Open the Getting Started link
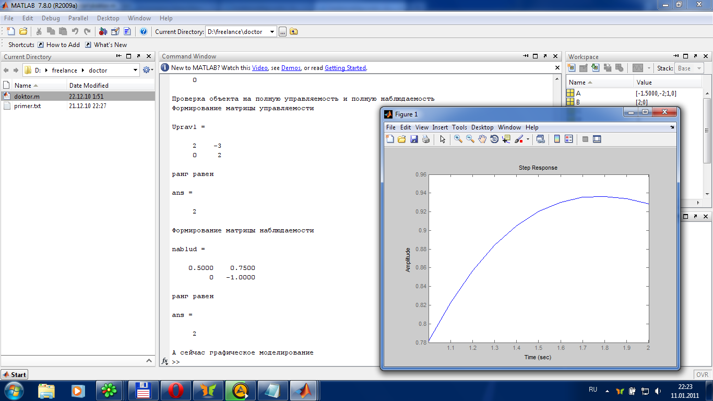The image size is (713, 401). (345, 68)
